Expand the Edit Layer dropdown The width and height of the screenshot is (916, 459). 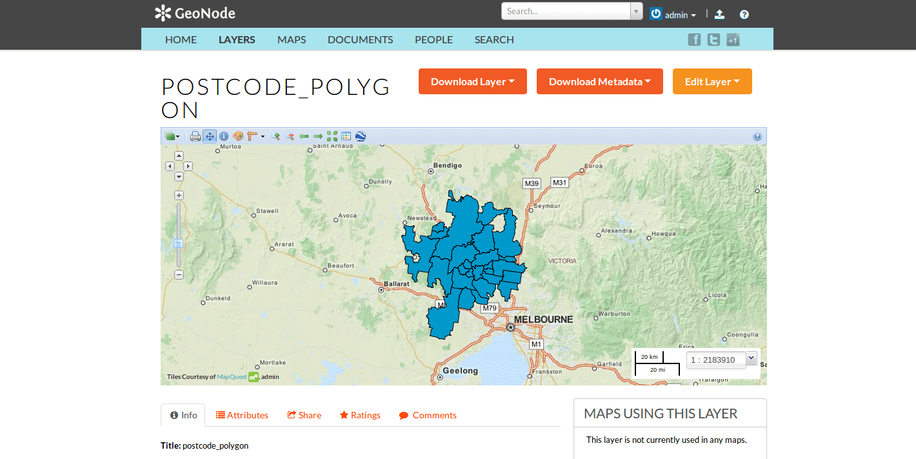pos(712,81)
